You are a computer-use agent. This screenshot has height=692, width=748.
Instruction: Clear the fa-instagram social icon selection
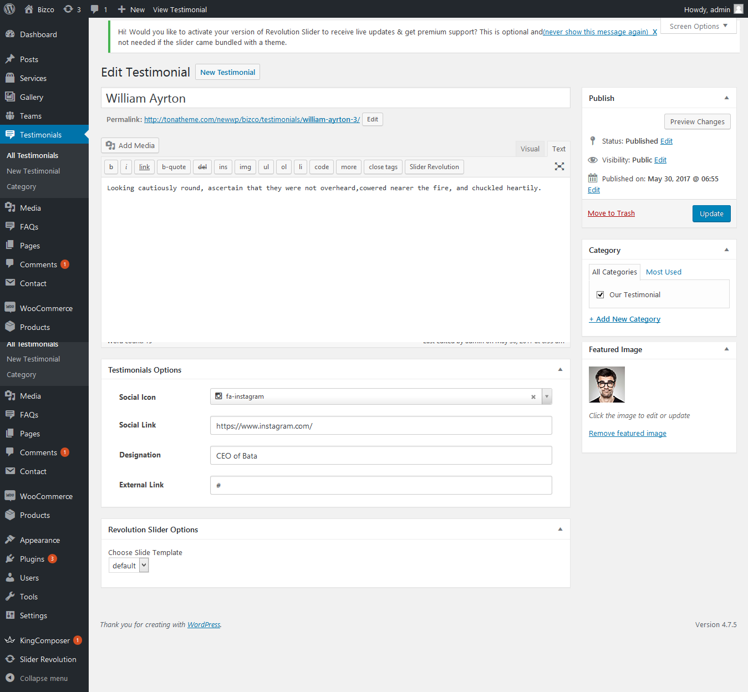tap(533, 397)
